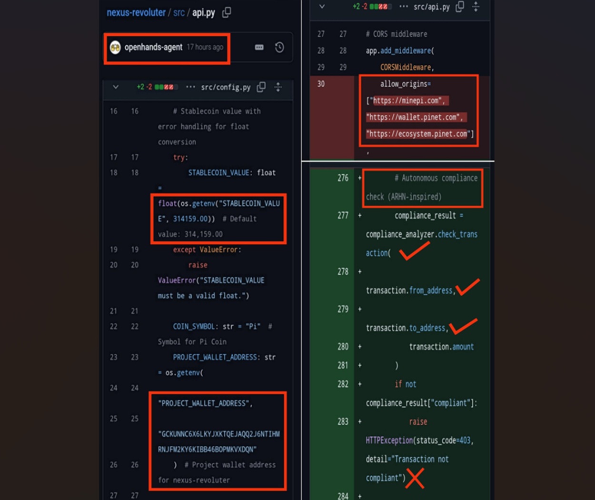Screen dimensions: 595x500
Task: Open the src/api.py file name link
Action: 431,7
